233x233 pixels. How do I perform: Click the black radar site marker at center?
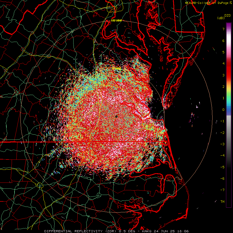coord(116,116)
